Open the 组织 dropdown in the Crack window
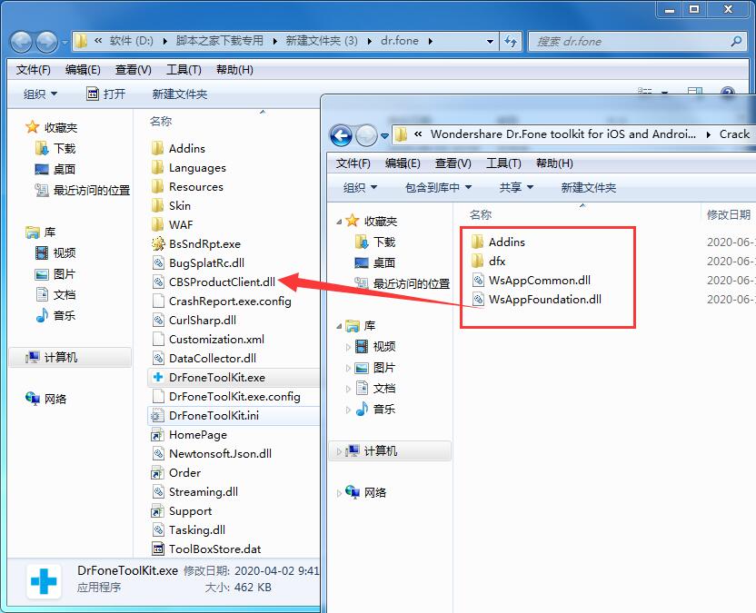The width and height of the screenshot is (756, 613). pyautogui.click(x=360, y=187)
